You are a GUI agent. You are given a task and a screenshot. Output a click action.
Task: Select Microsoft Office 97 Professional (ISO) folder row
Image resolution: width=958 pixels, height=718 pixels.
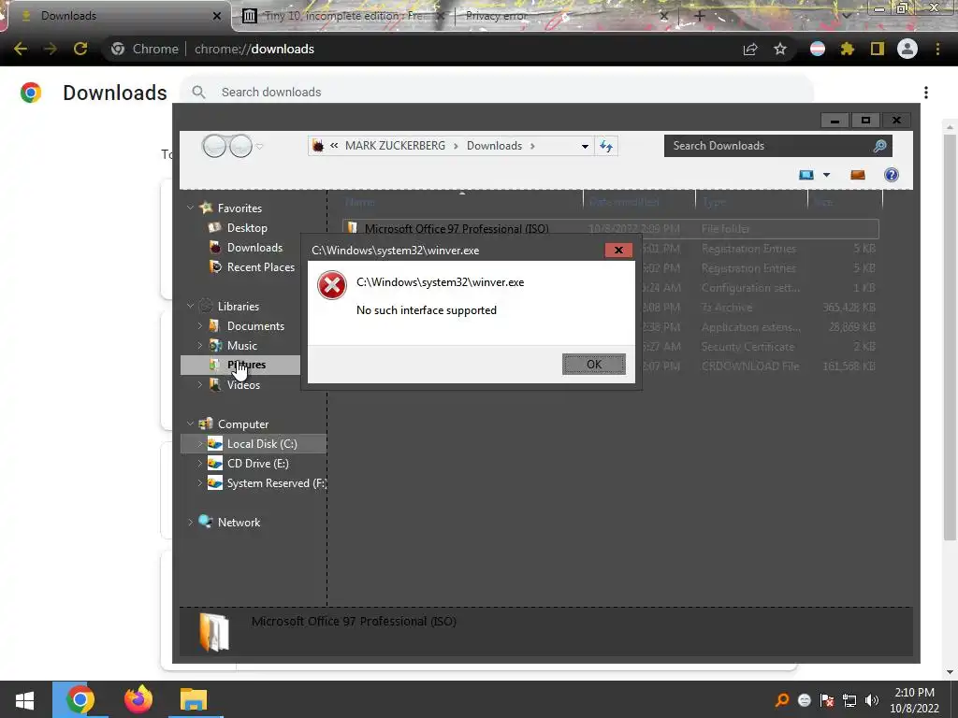[610, 229]
